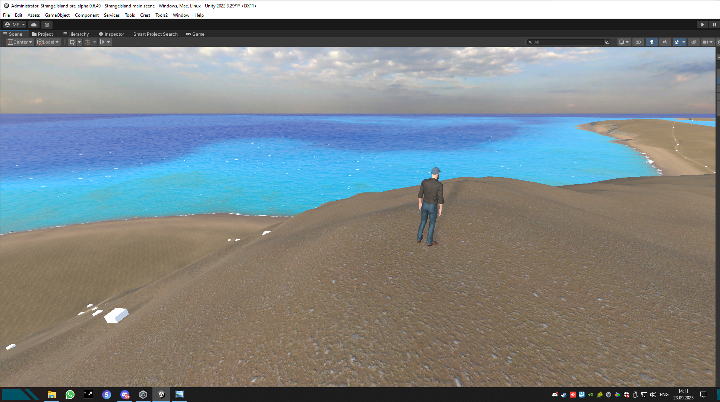Screen dimensions: 720x402
Task: Click the Unity Cloud icon button
Action: coord(34,25)
